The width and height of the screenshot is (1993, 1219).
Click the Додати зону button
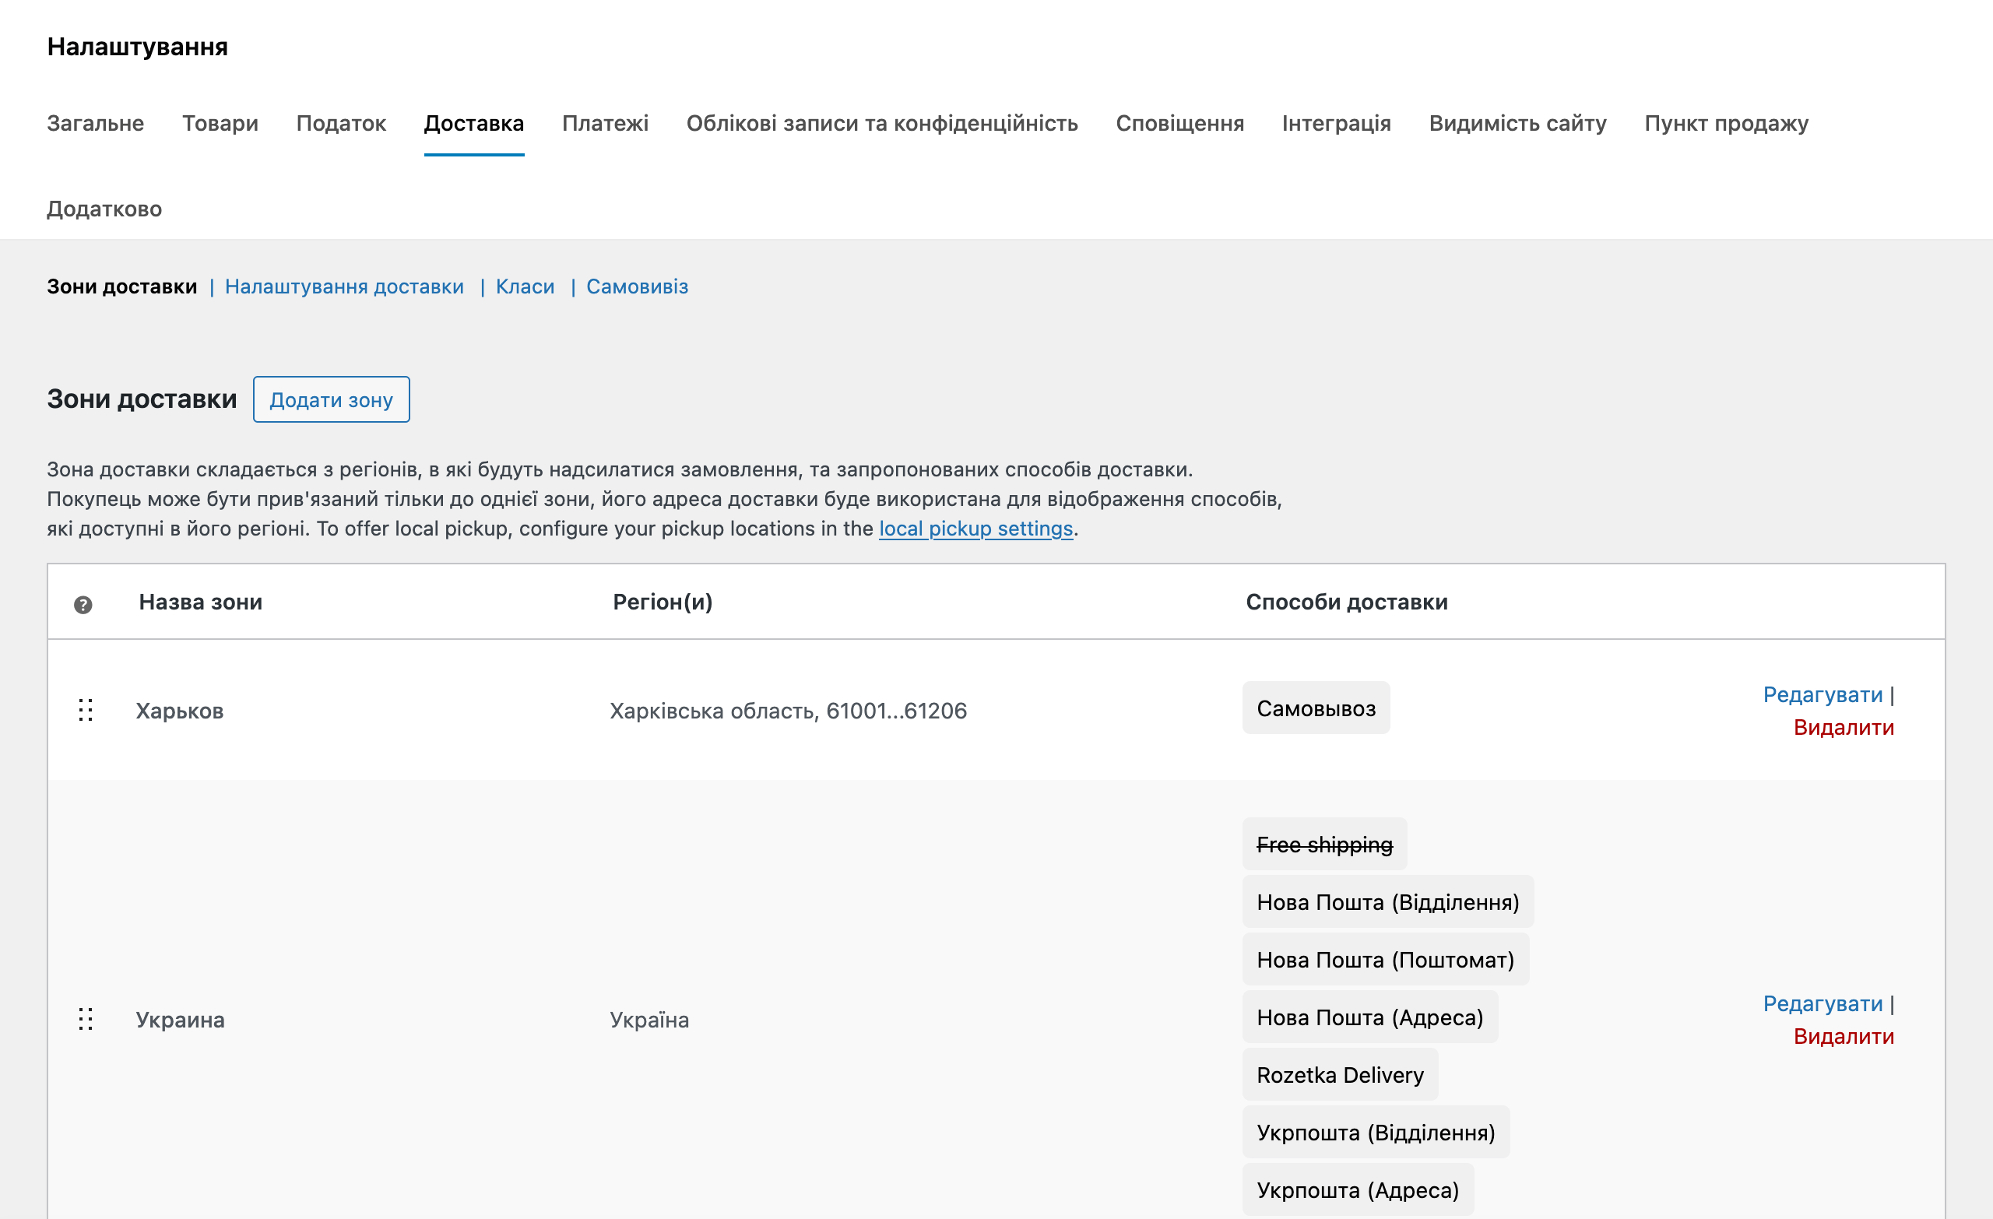coord(331,399)
